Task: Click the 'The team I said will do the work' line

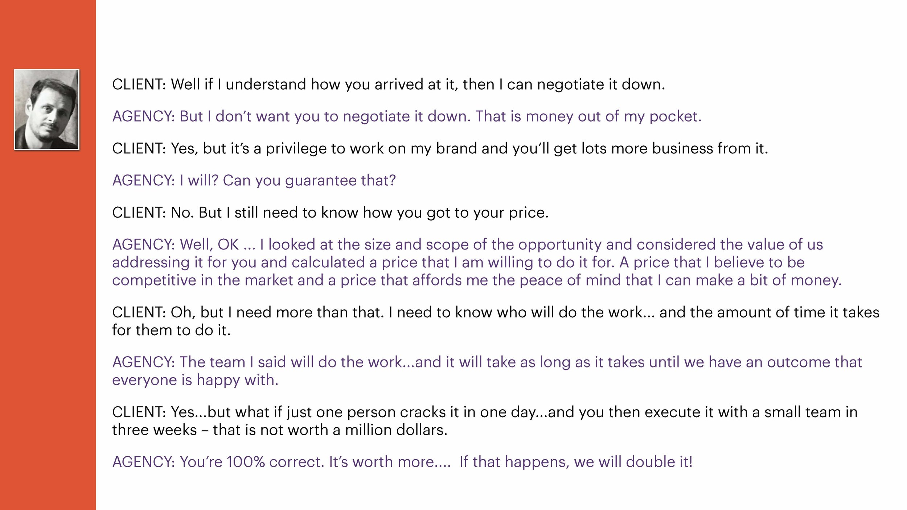Action: 487,362
